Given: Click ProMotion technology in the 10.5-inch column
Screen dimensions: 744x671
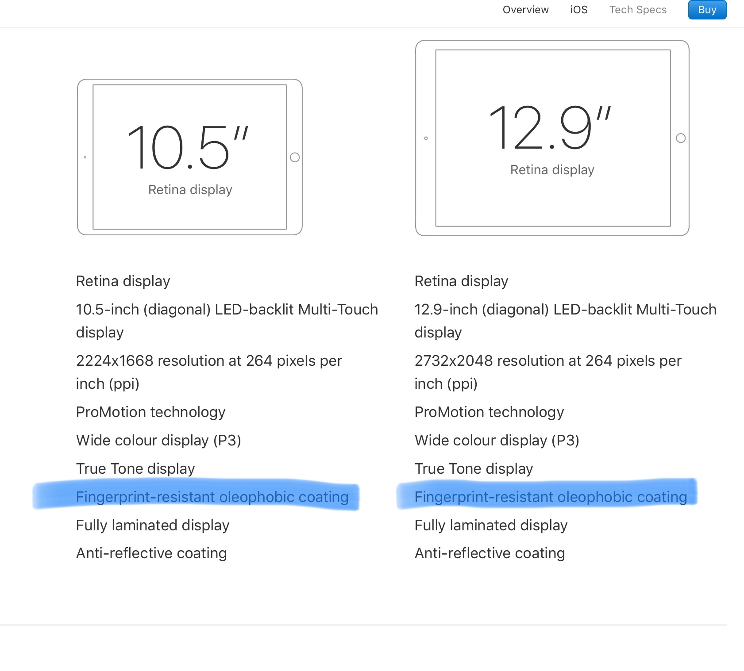Looking at the screenshot, I should click(x=150, y=412).
